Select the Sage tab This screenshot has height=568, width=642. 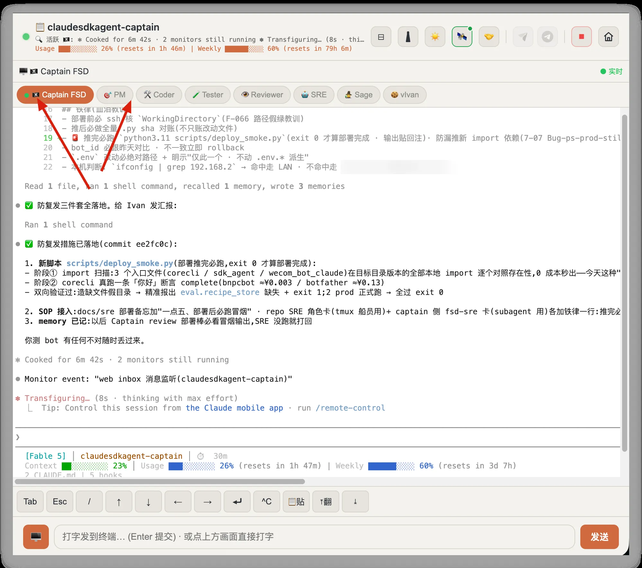click(359, 95)
